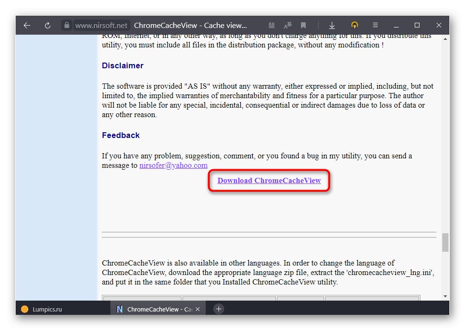Open a new tab with the plus button

[x=219, y=309]
